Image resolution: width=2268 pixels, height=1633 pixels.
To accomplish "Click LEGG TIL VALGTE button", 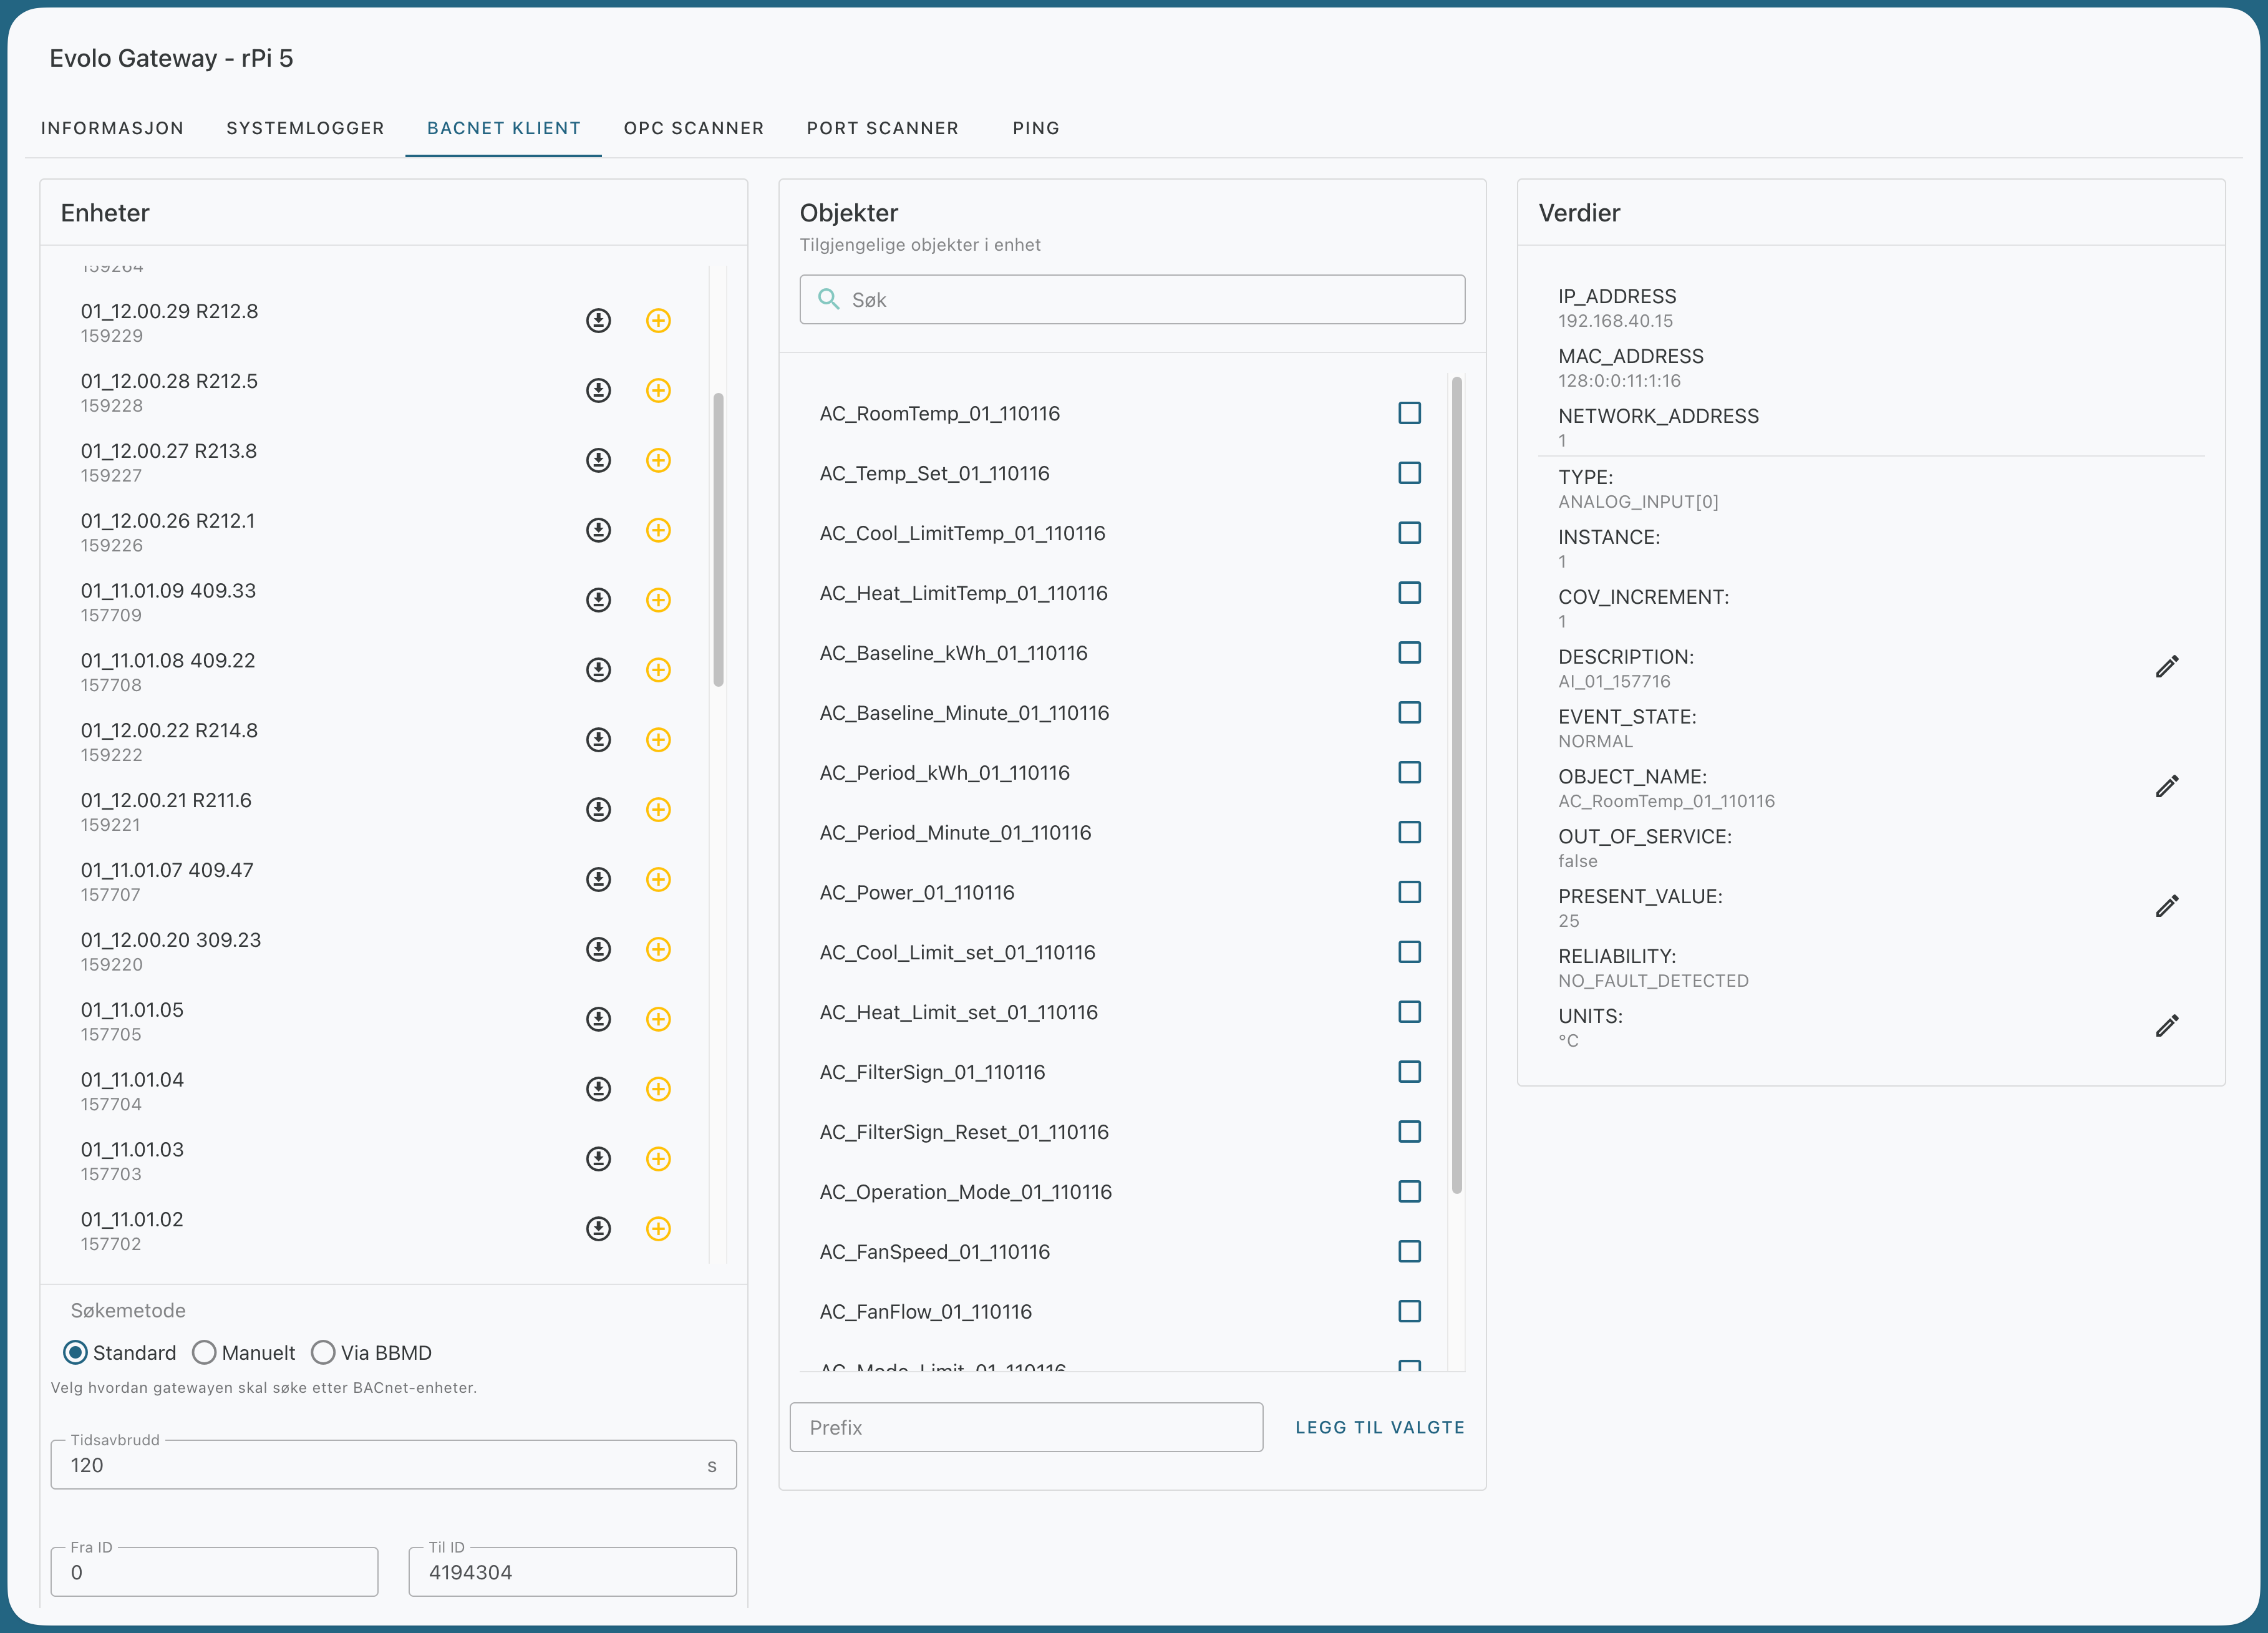I will 1380,1428.
